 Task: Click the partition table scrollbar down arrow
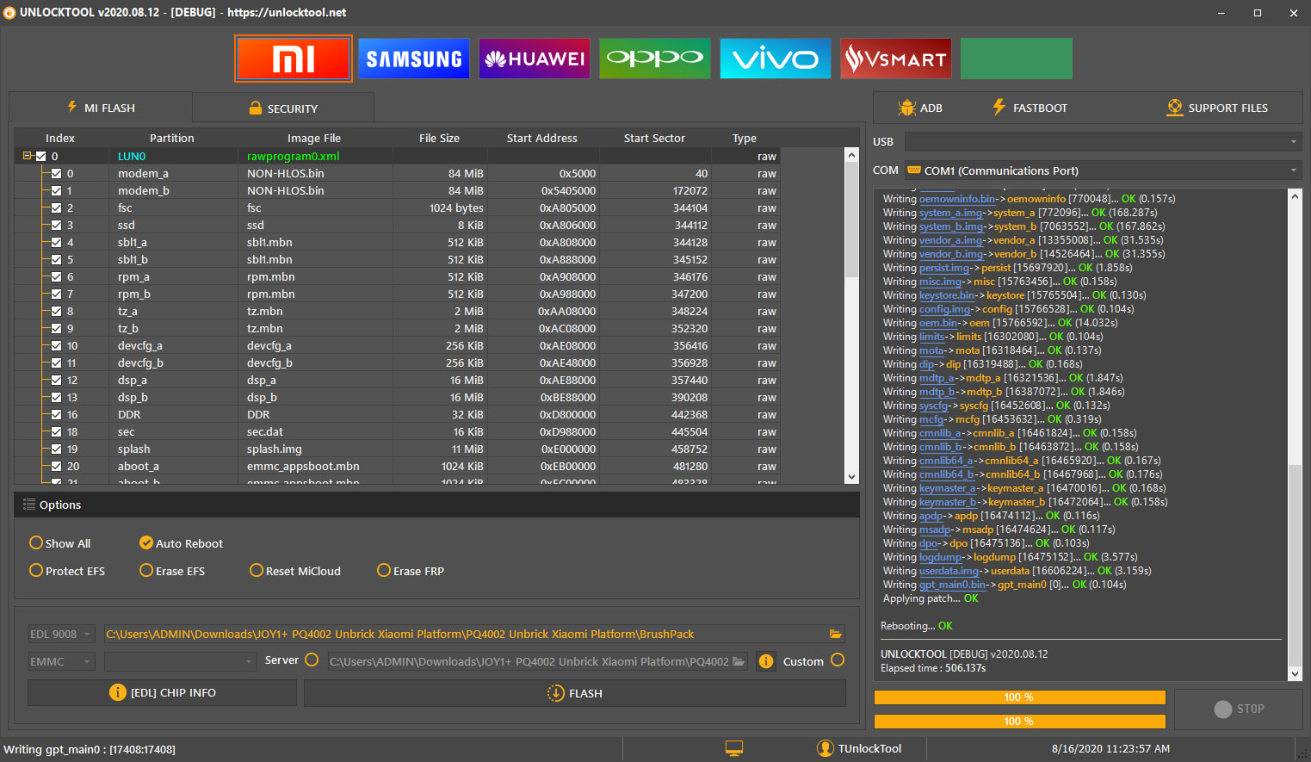(851, 476)
